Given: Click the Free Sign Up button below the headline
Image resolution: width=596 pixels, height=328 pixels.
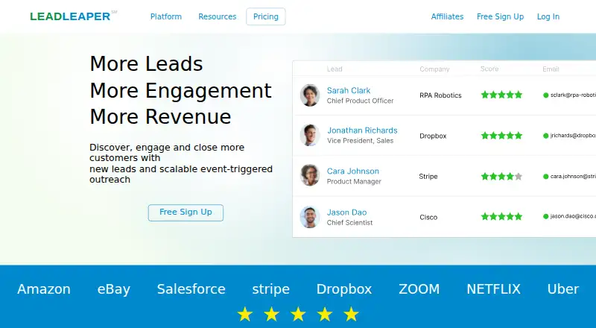Looking at the screenshot, I should pyautogui.click(x=186, y=212).
